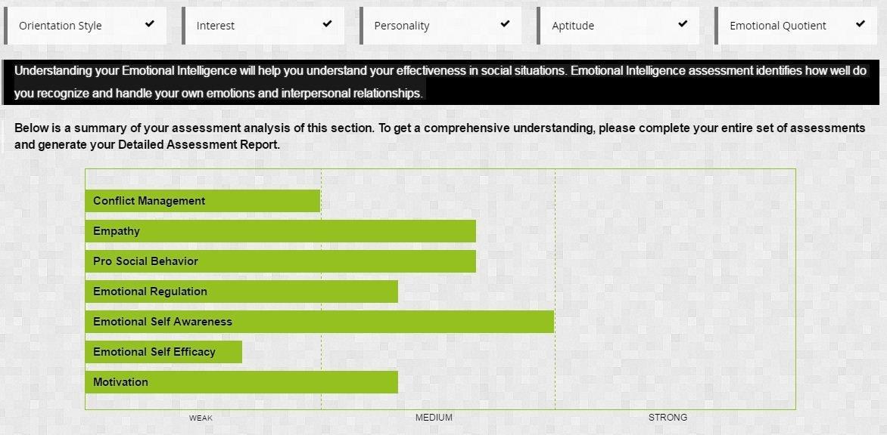Click the Orientation Style checkmark icon
This screenshot has height=435, width=887.
pos(150,24)
